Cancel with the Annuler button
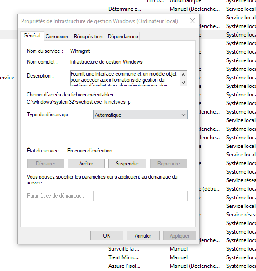 coord(143,235)
